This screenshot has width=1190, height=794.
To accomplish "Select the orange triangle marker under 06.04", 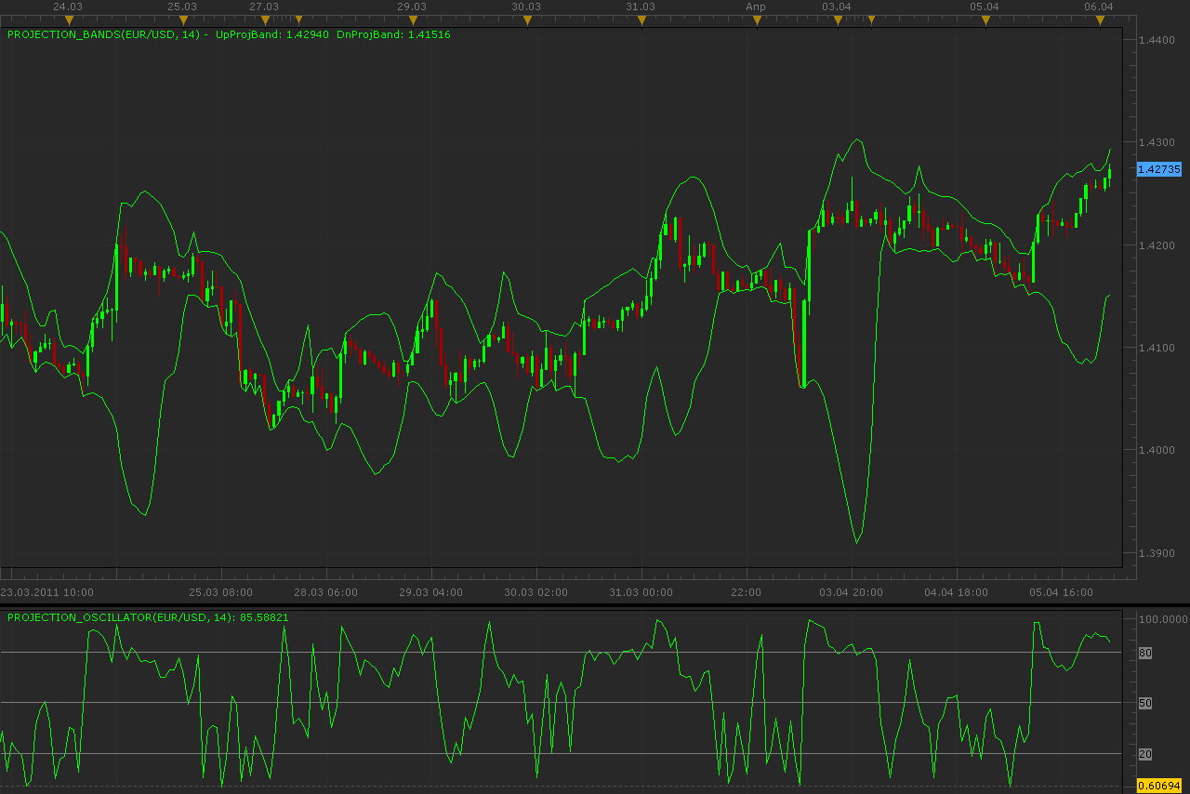I will (1100, 20).
